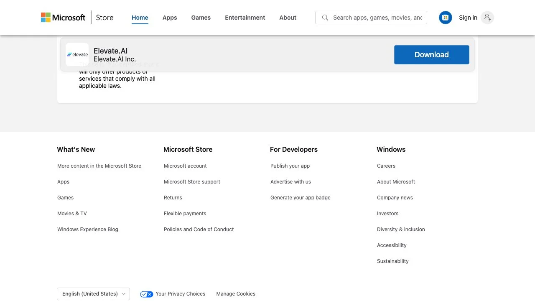Open the Entertainment tab
535x301 pixels.
[x=245, y=18]
